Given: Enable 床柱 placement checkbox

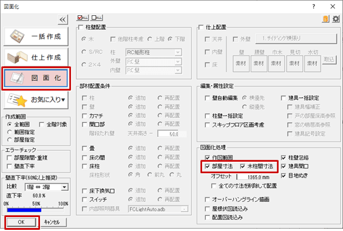Looking at the screenshot, I should coord(84,166).
